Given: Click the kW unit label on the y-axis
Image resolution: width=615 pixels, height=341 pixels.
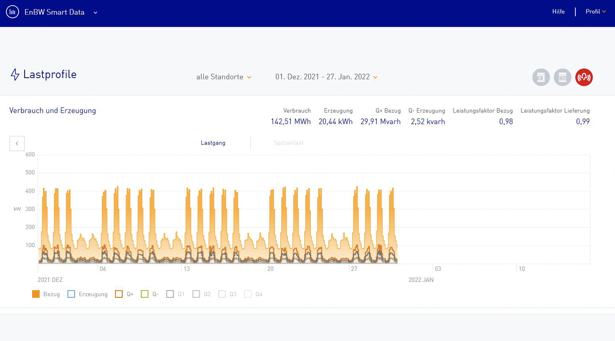Looking at the screenshot, I should click(17, 209).
